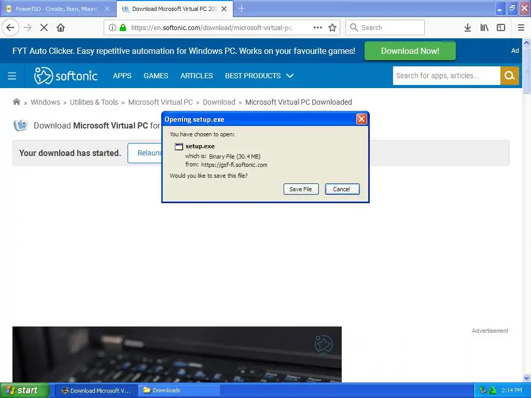Screen dimensions: 531x398
Task: Focus the browser Search box
Action: (x=385, y=28)
